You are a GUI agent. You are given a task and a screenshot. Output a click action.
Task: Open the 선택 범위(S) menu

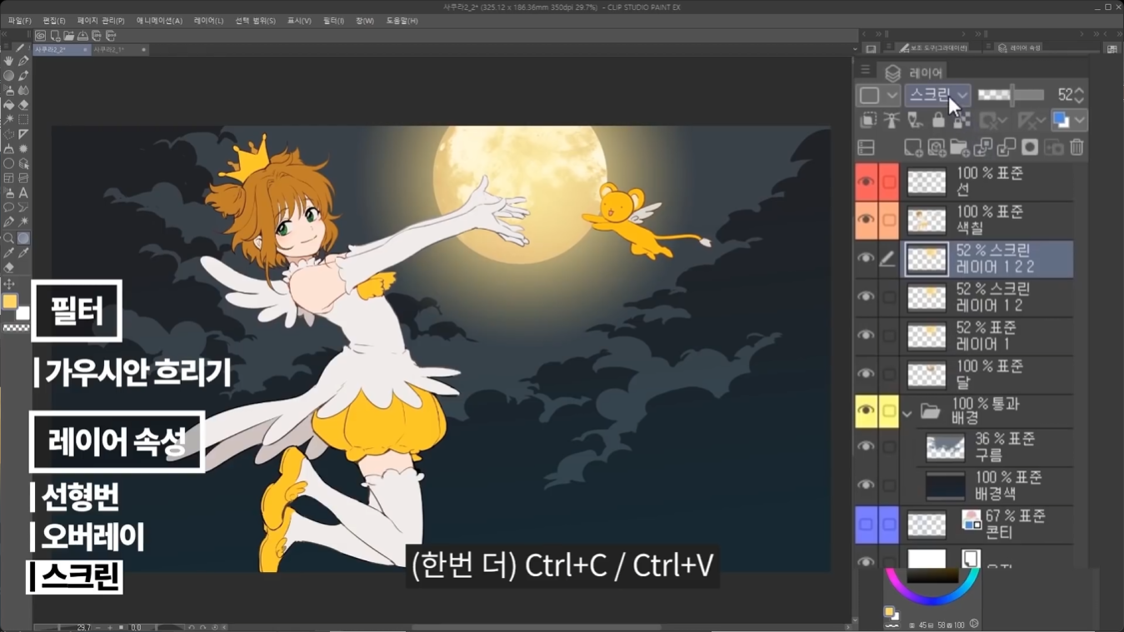coord(255,21)
